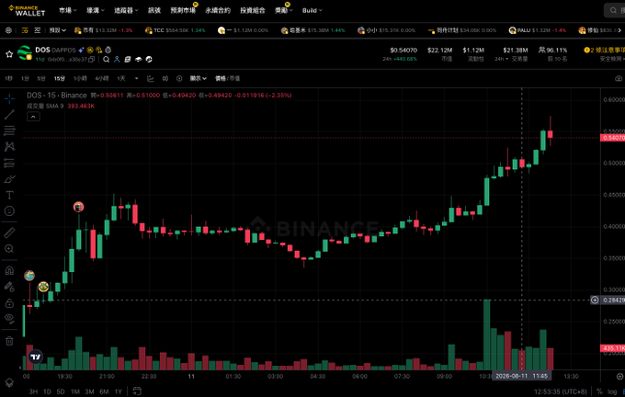This screenshot has height=397, width=625.
Task: Open ticker settings gear icon
Action: pyautogui.click(x=8, y=30)
